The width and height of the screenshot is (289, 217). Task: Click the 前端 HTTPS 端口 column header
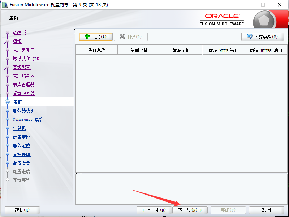click(266, 50)
